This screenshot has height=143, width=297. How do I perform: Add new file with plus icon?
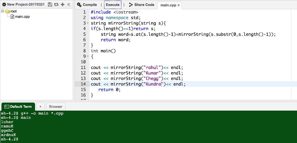[63, 5]
